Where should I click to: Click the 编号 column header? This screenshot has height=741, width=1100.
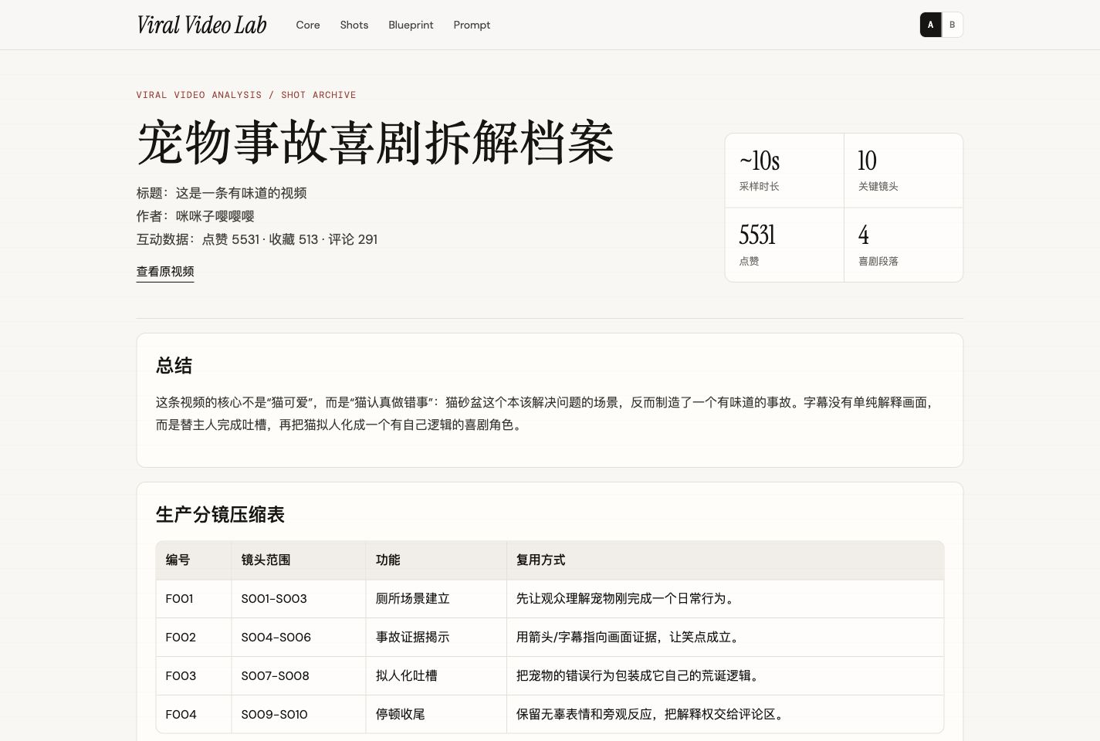pyautogui.click(x=194, y=560)
